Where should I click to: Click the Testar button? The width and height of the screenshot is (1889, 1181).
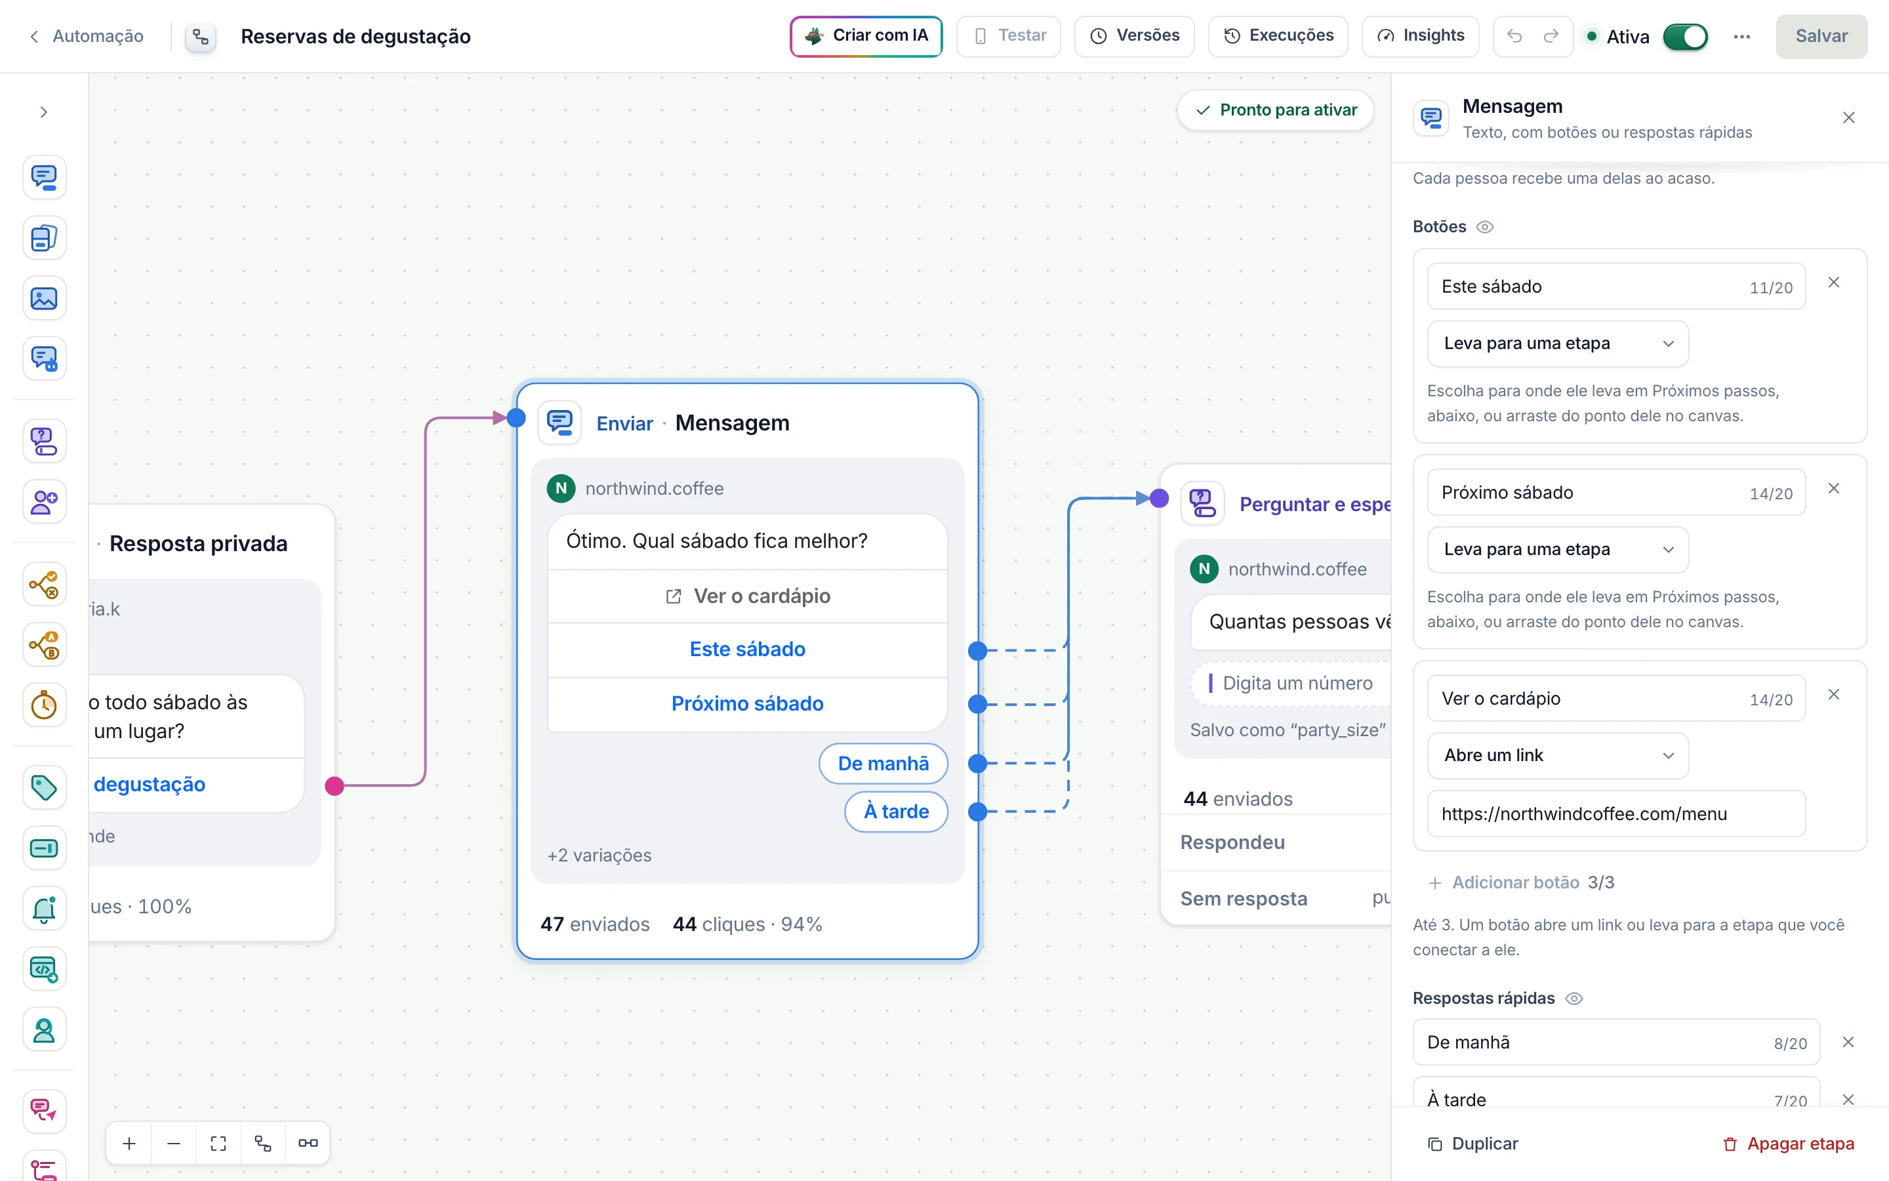1009,36
